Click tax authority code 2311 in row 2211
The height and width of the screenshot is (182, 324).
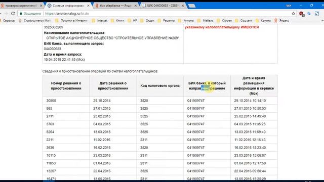pos(144,140)
